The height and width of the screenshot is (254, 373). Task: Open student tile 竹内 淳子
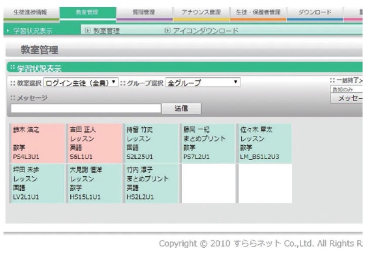click(151, 183)
